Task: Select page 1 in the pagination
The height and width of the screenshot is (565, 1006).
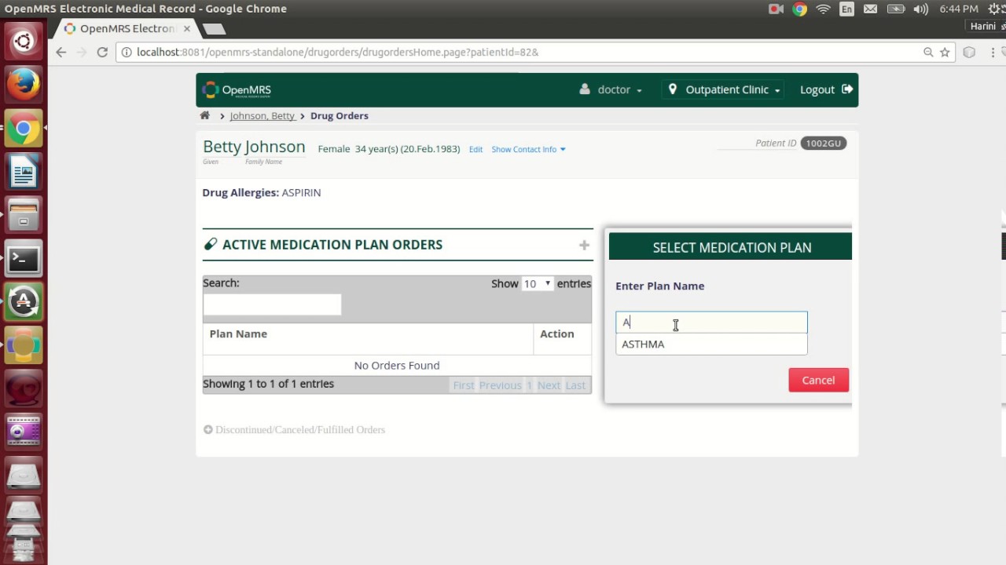Action: (x=530, y=385)
